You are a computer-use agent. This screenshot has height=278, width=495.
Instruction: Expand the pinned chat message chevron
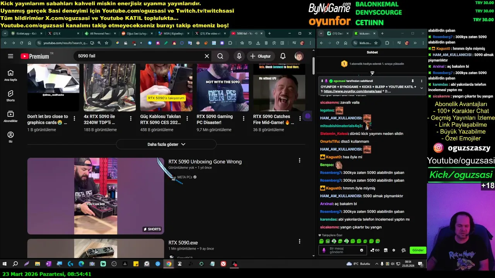[422, 88]
